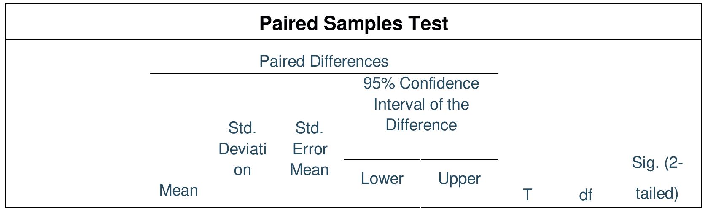Click the Paired Samples Test table title

pos(353,23)
